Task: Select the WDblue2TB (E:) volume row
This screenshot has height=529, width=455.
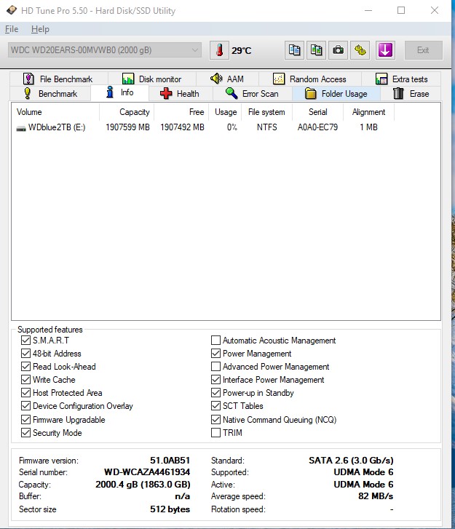Action: pyautogui.click(x=205, y=127)
